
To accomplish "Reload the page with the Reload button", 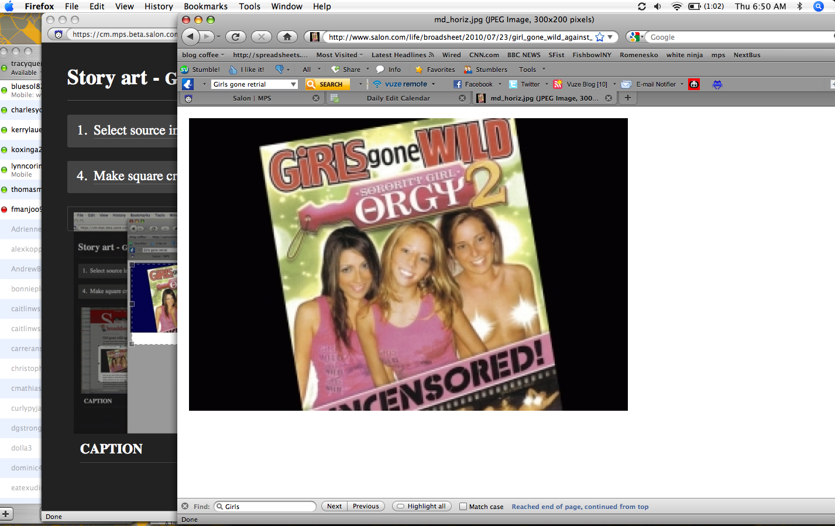I will point(235,37).
